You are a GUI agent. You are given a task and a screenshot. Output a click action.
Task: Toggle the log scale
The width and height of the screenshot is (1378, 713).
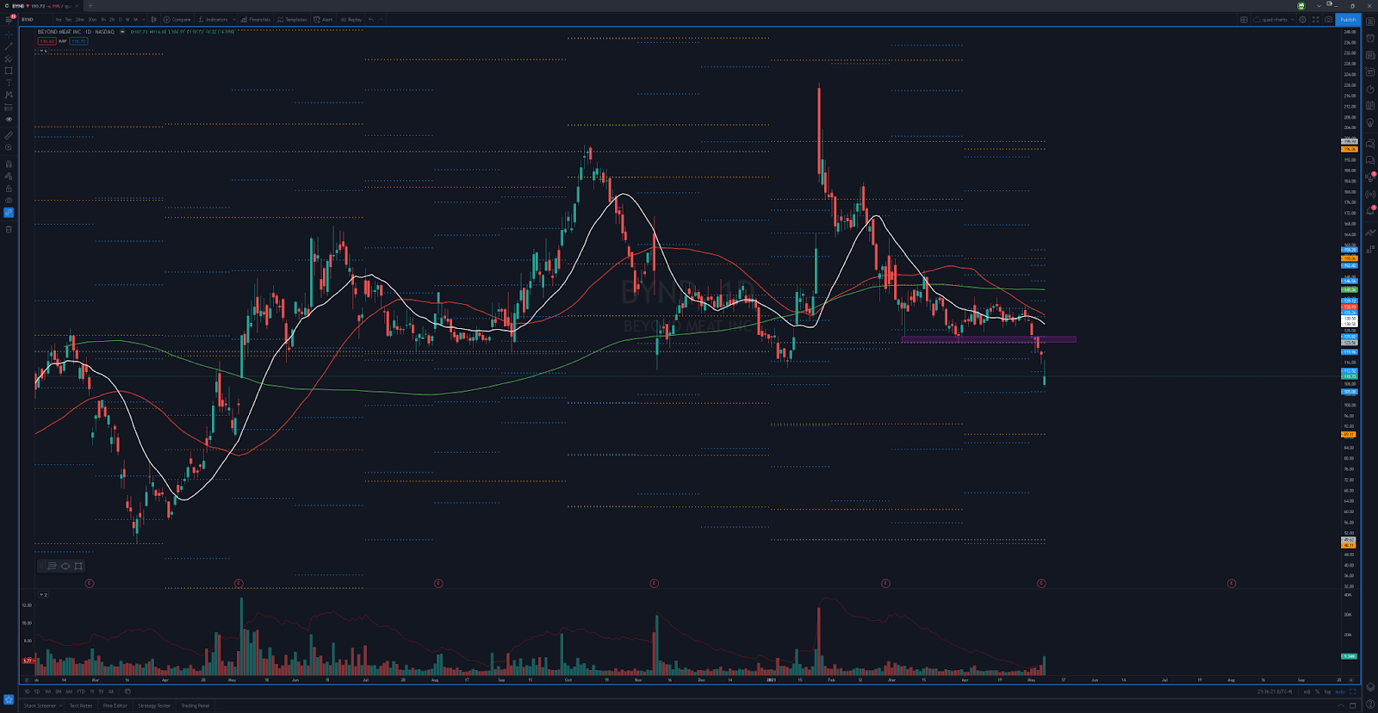coord(1327,691)
